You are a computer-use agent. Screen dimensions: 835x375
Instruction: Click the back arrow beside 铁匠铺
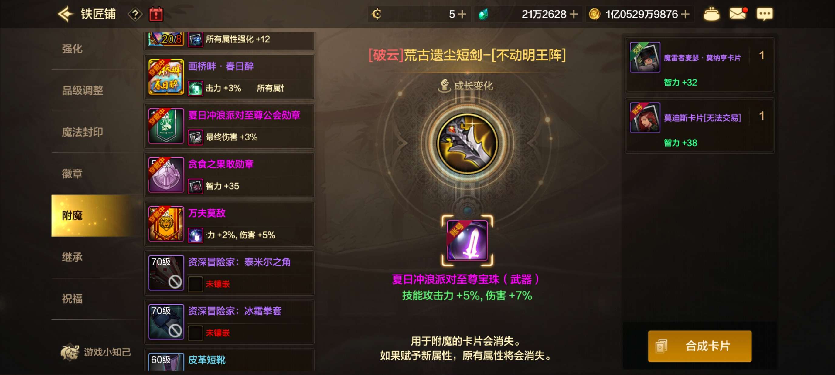[x=66, y=14]
